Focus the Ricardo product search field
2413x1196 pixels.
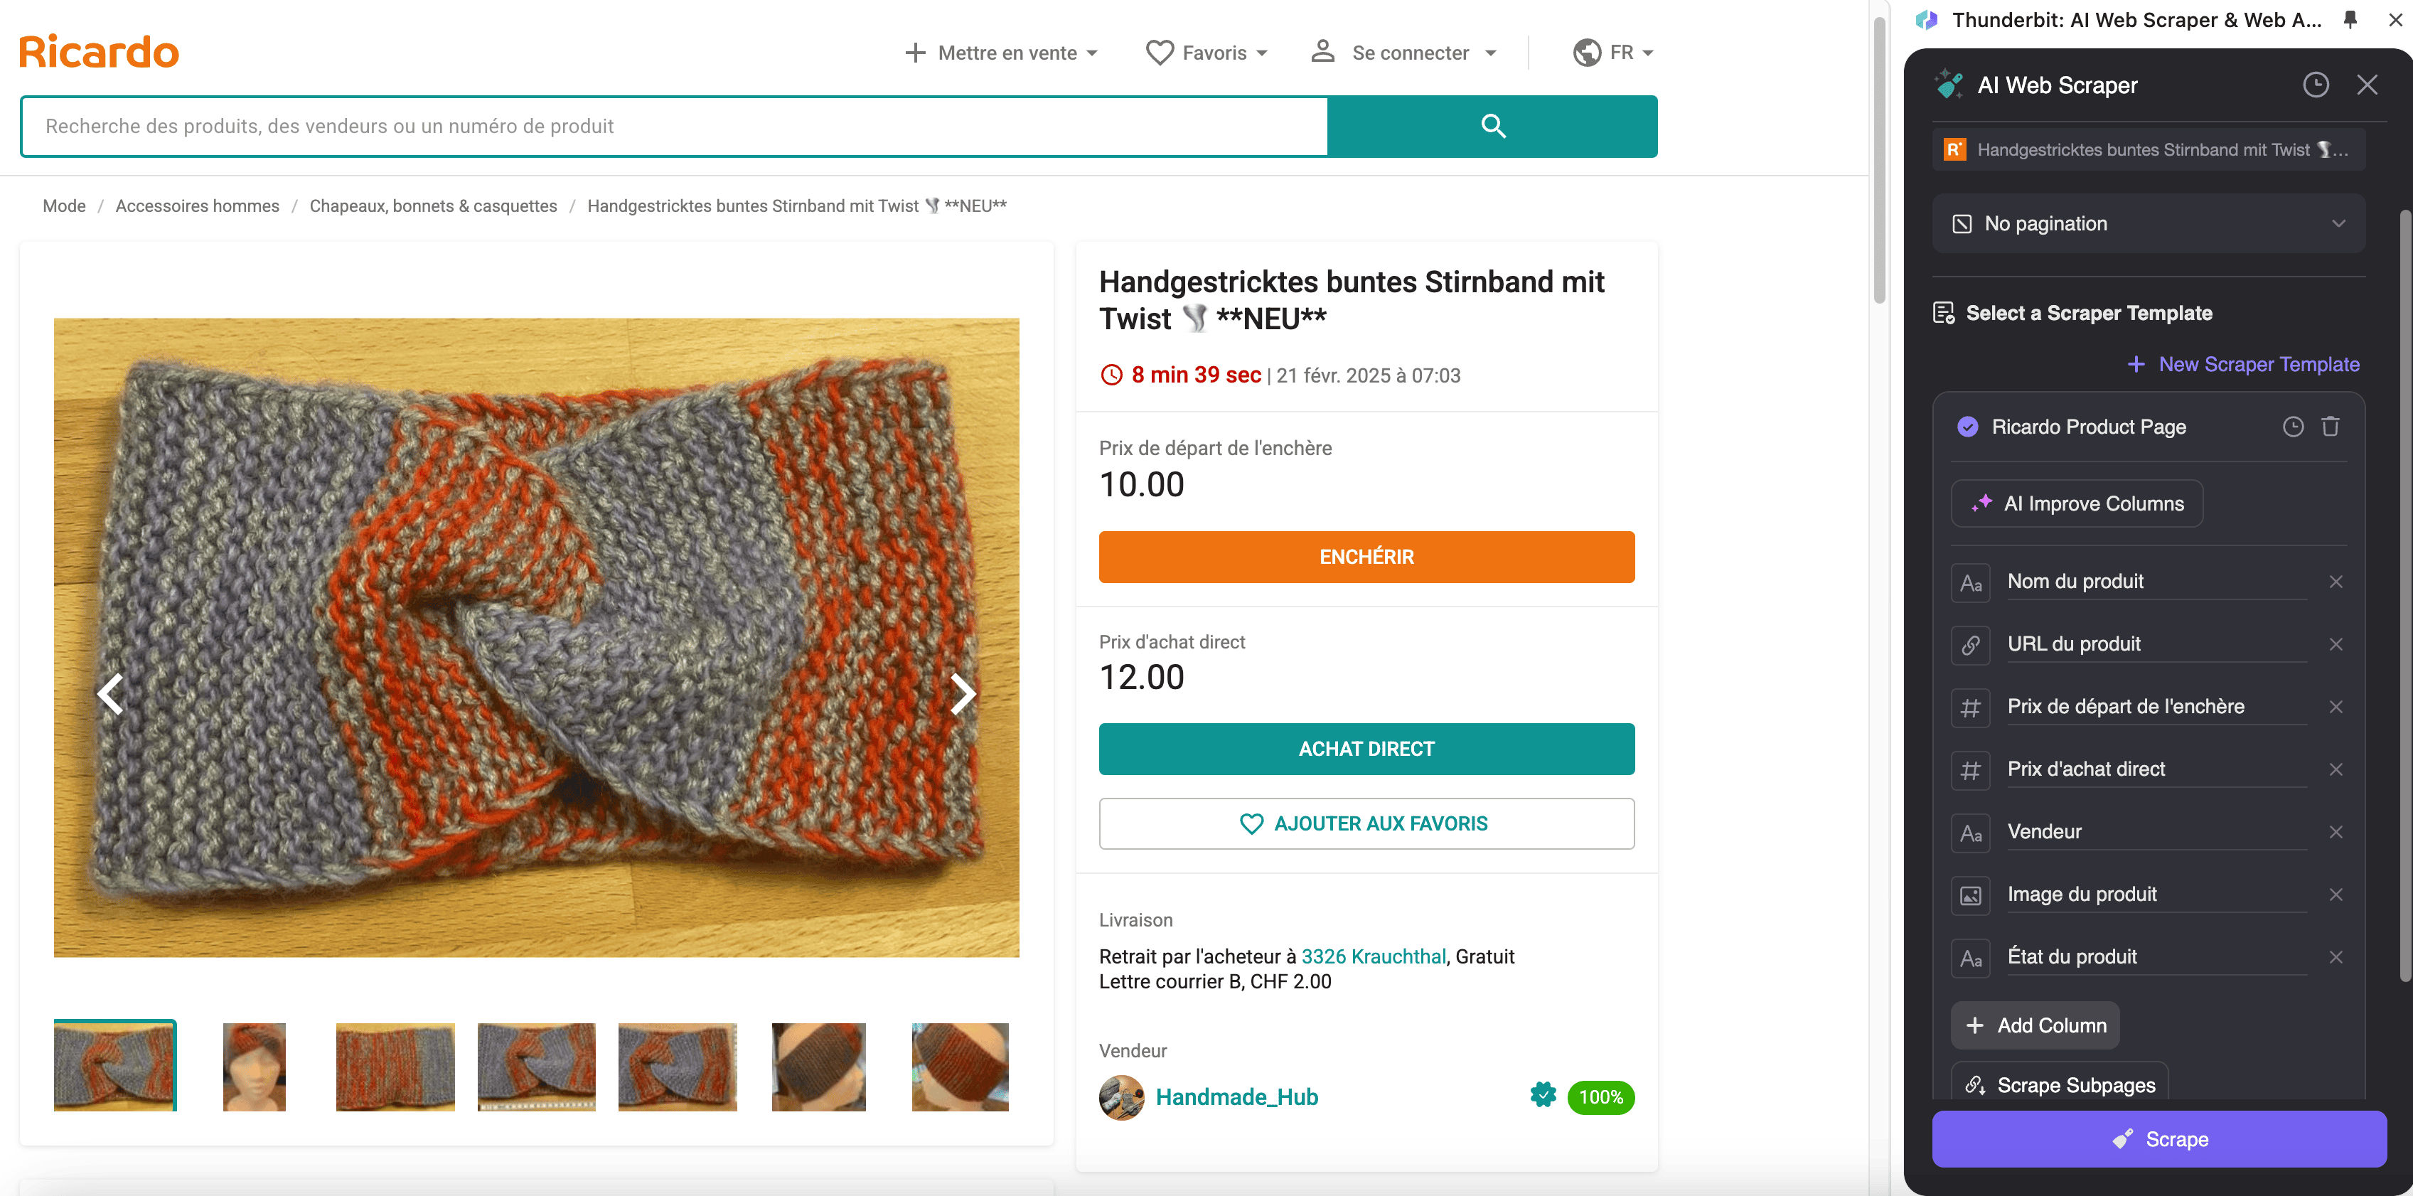point(673,127)
